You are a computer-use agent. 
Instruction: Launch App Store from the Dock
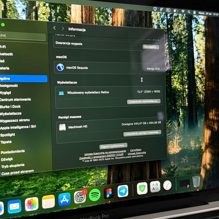(64, 199)
